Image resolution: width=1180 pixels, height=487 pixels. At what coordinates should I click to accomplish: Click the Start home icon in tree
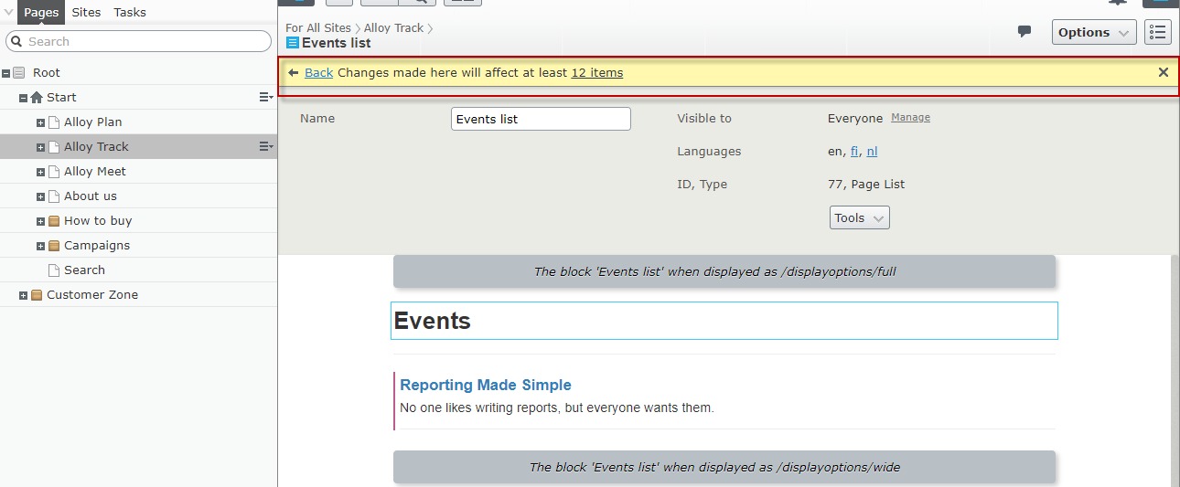pyautogui.click(x=37, y=97)
